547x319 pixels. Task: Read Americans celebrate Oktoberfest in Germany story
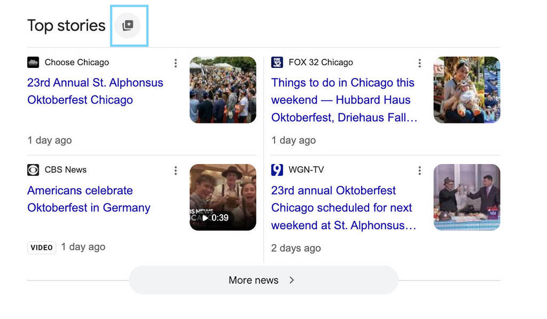[x=89, y=199]
